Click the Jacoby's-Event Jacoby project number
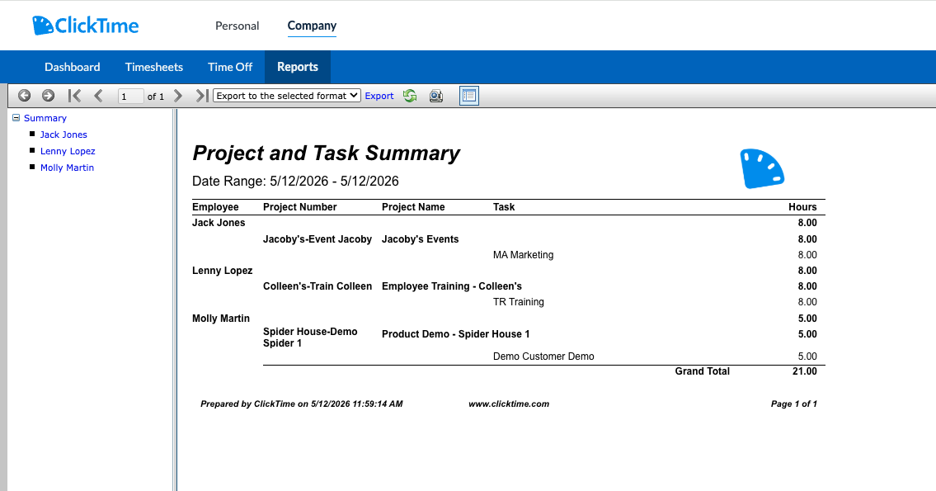Screen dimensions: 936x491 coord(317,239)
